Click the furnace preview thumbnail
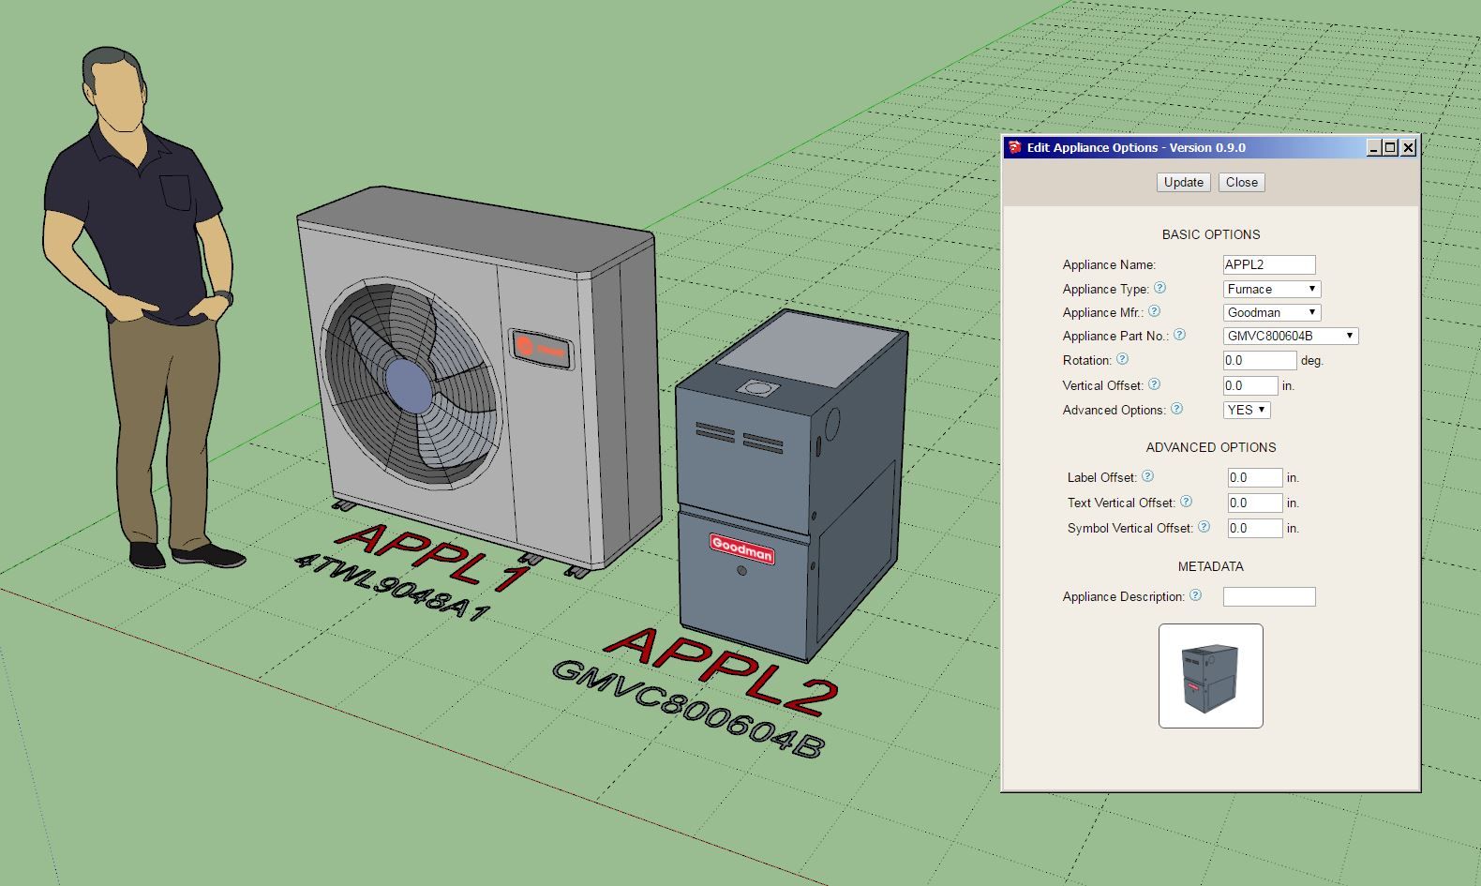Image resolution: width=1481 pixels, height=886 pixels. click(x=1210, y=676)
